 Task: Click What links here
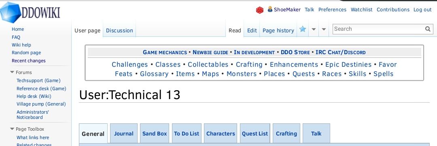point(33,138)
